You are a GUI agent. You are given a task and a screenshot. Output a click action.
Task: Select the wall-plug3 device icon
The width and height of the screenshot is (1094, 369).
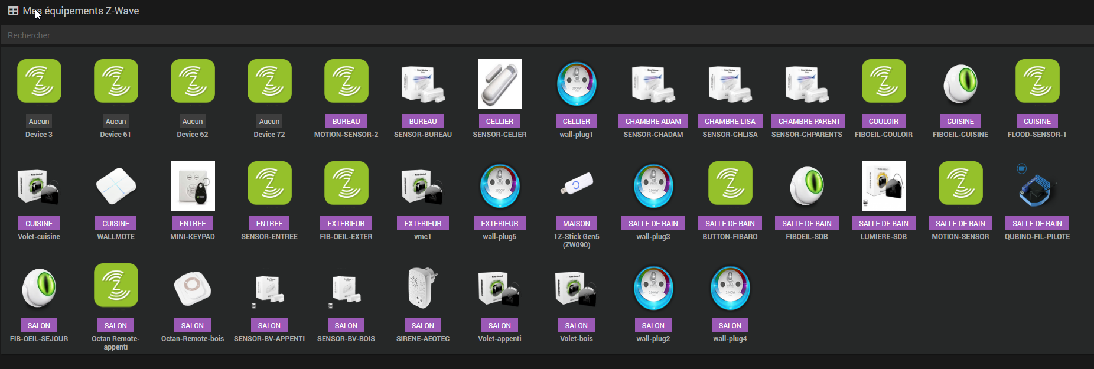click(x=653, y=186)
